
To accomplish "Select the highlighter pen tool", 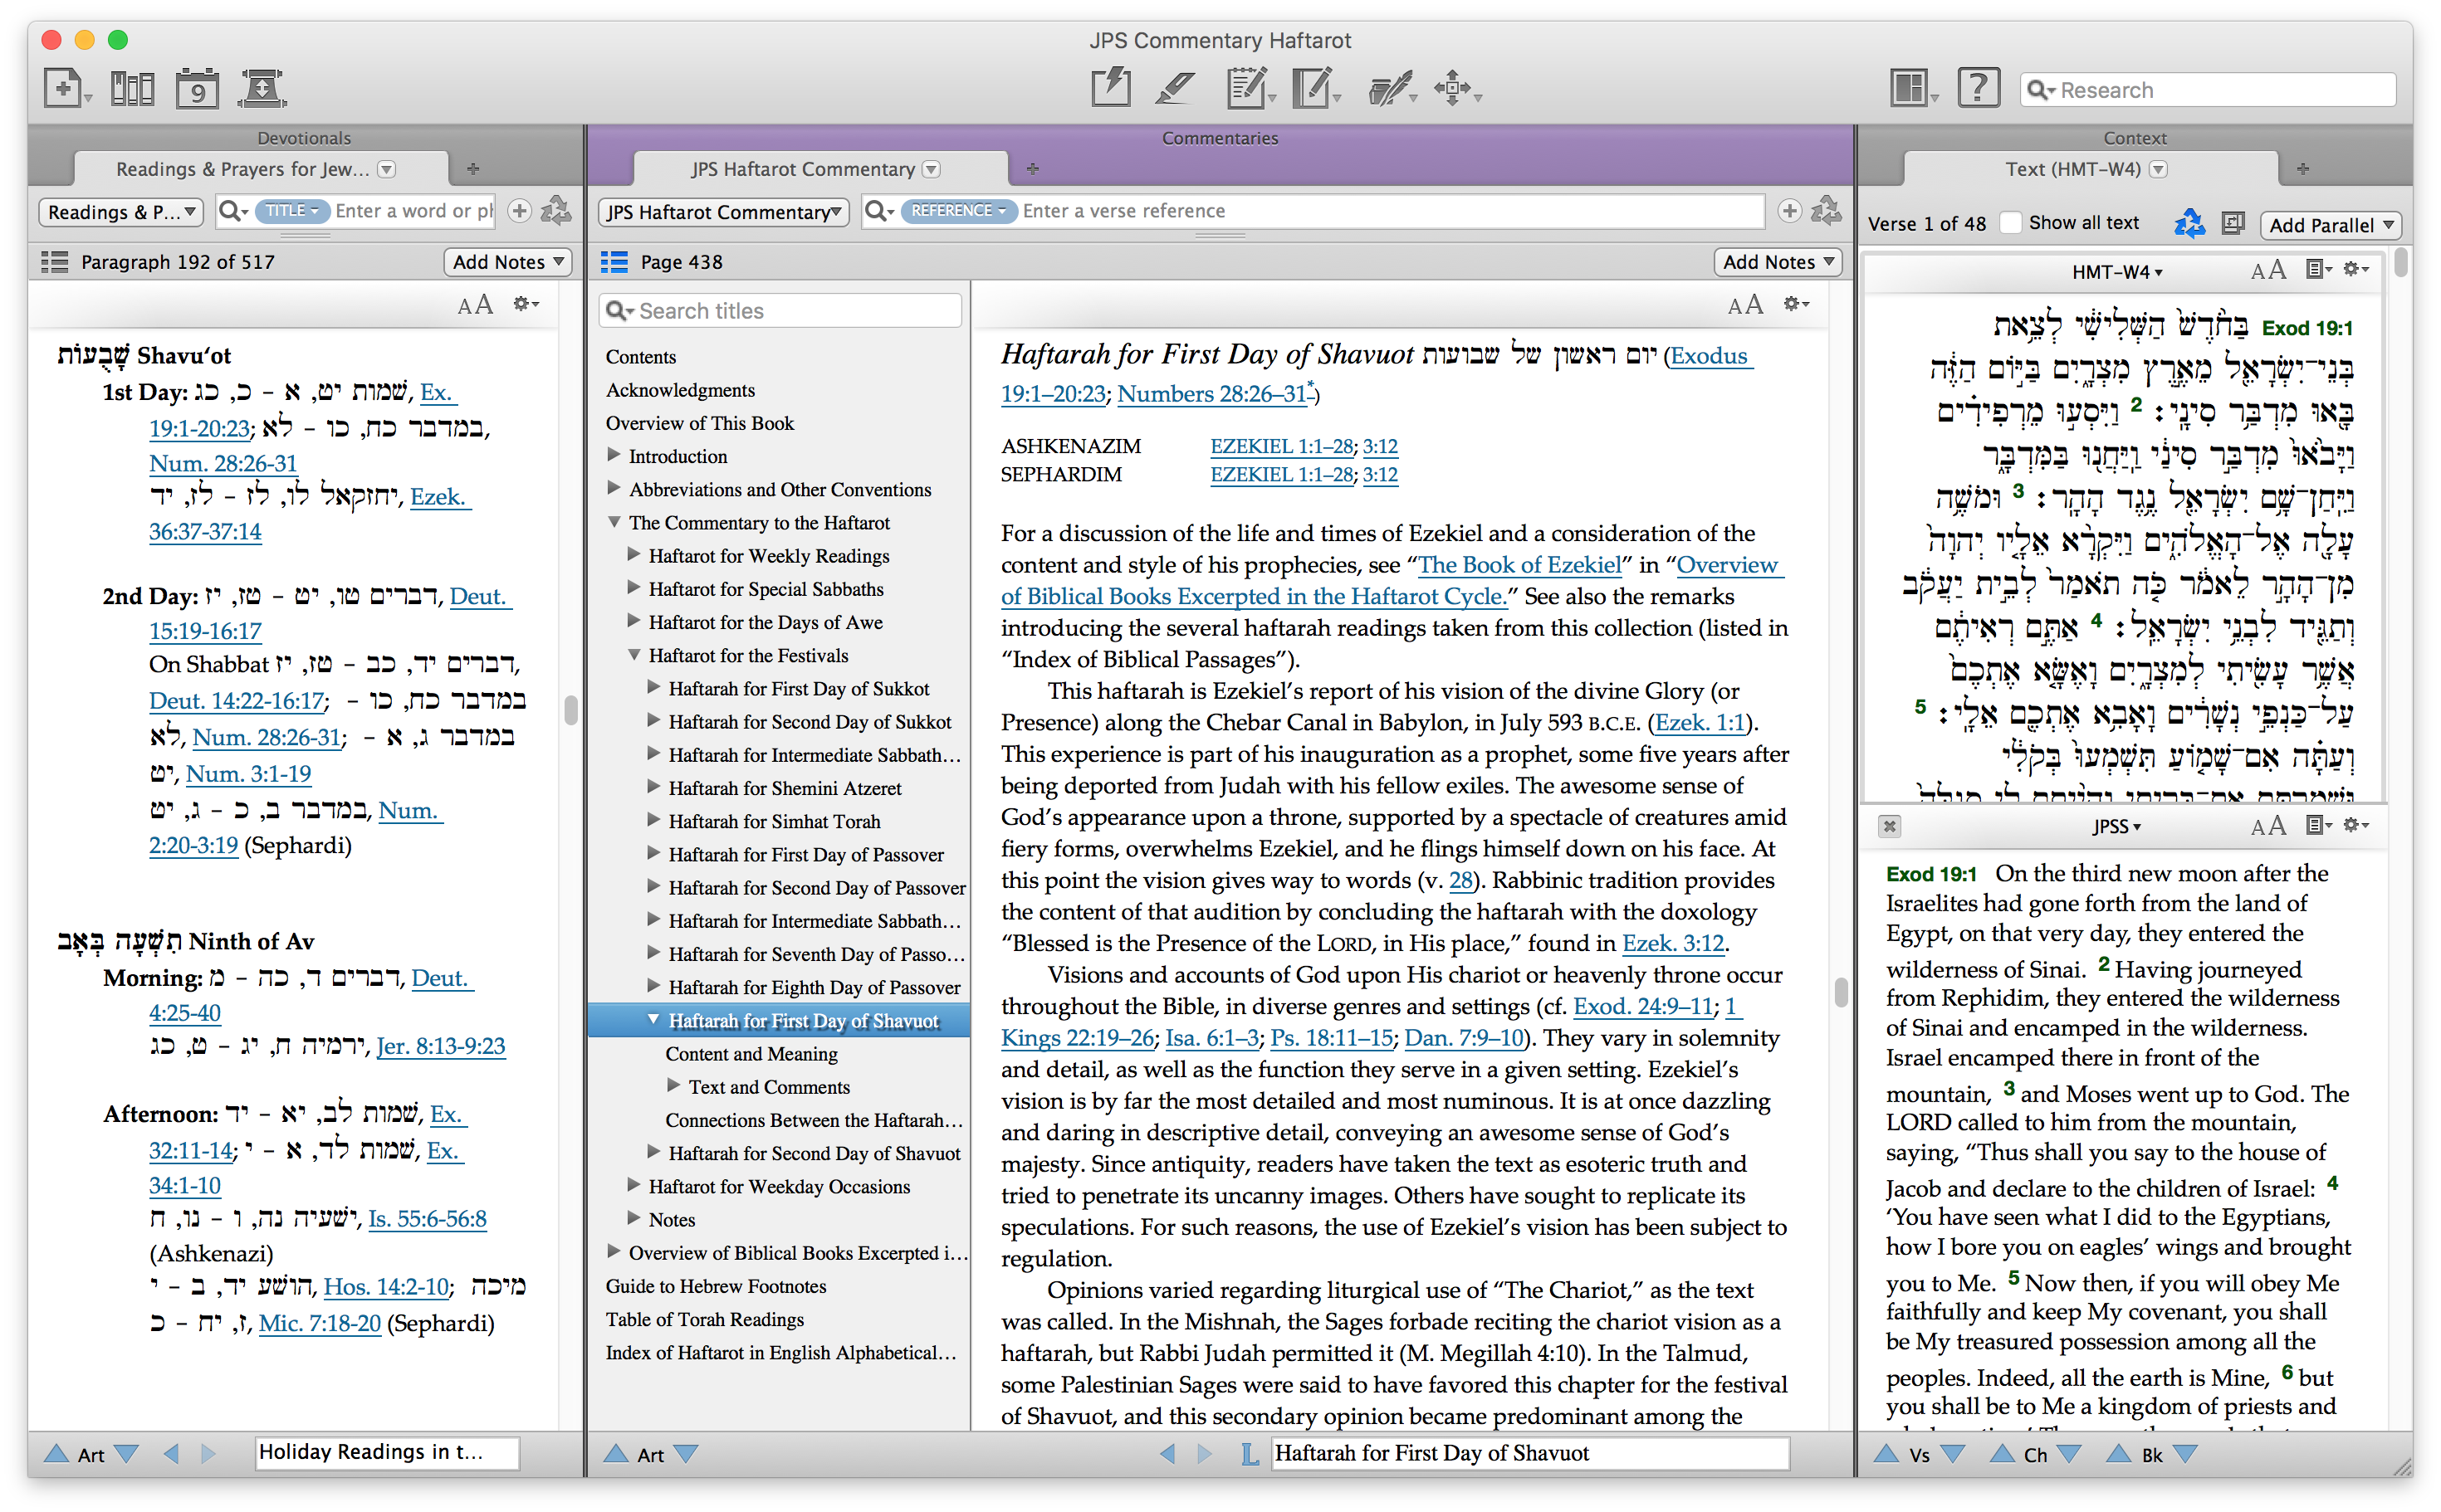I will point(1175,88).
